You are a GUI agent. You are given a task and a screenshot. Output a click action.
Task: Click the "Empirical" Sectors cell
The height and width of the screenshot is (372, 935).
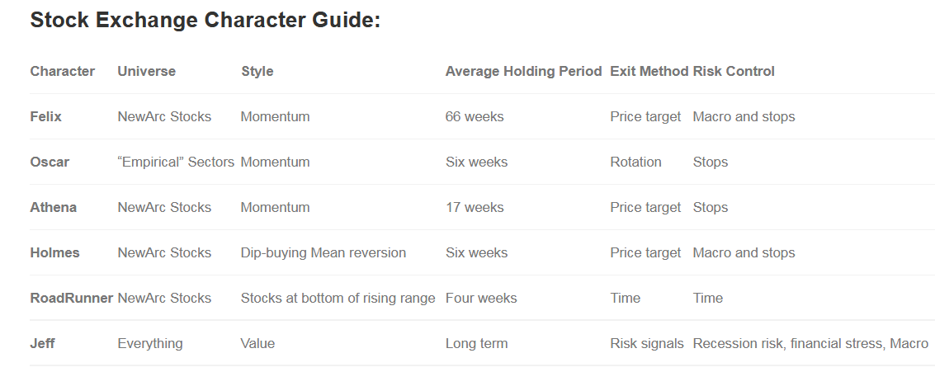(176, 162)
